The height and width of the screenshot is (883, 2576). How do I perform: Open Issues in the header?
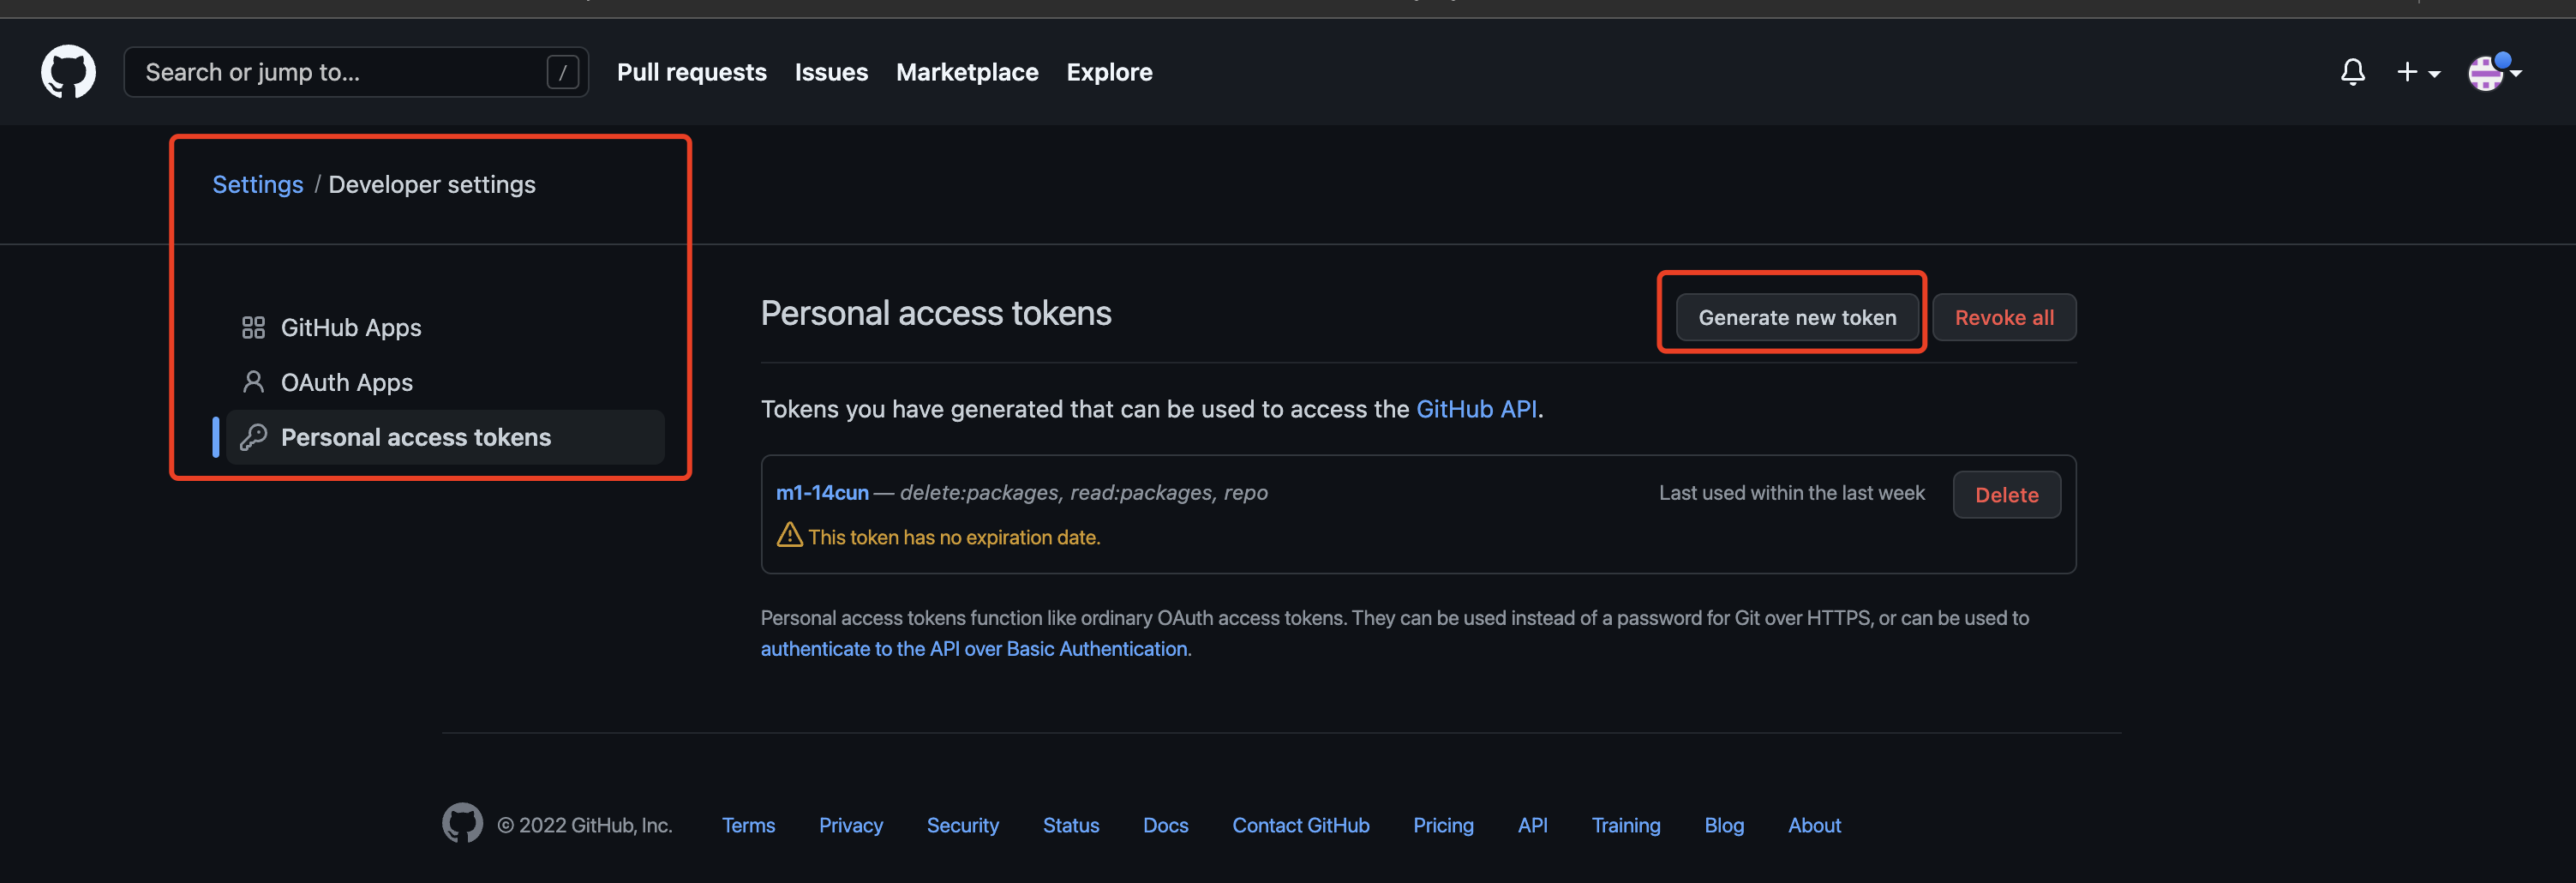tap(831, 72)
